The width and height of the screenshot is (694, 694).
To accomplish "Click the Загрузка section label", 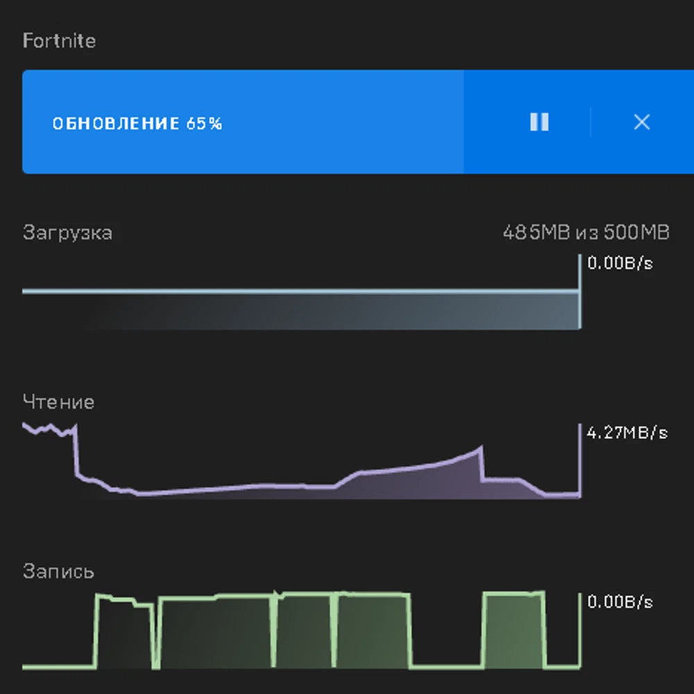I will pos(67,232).
